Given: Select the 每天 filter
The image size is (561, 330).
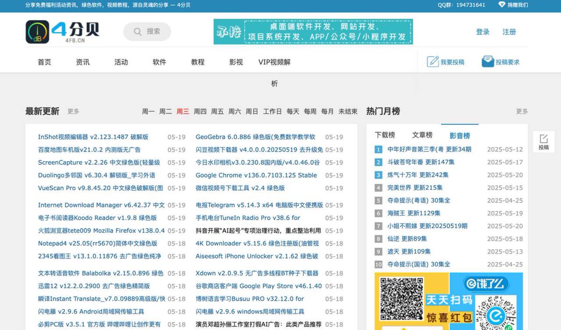Looking at the screenshot, I should pyautogui.click(x=293, y=111).
